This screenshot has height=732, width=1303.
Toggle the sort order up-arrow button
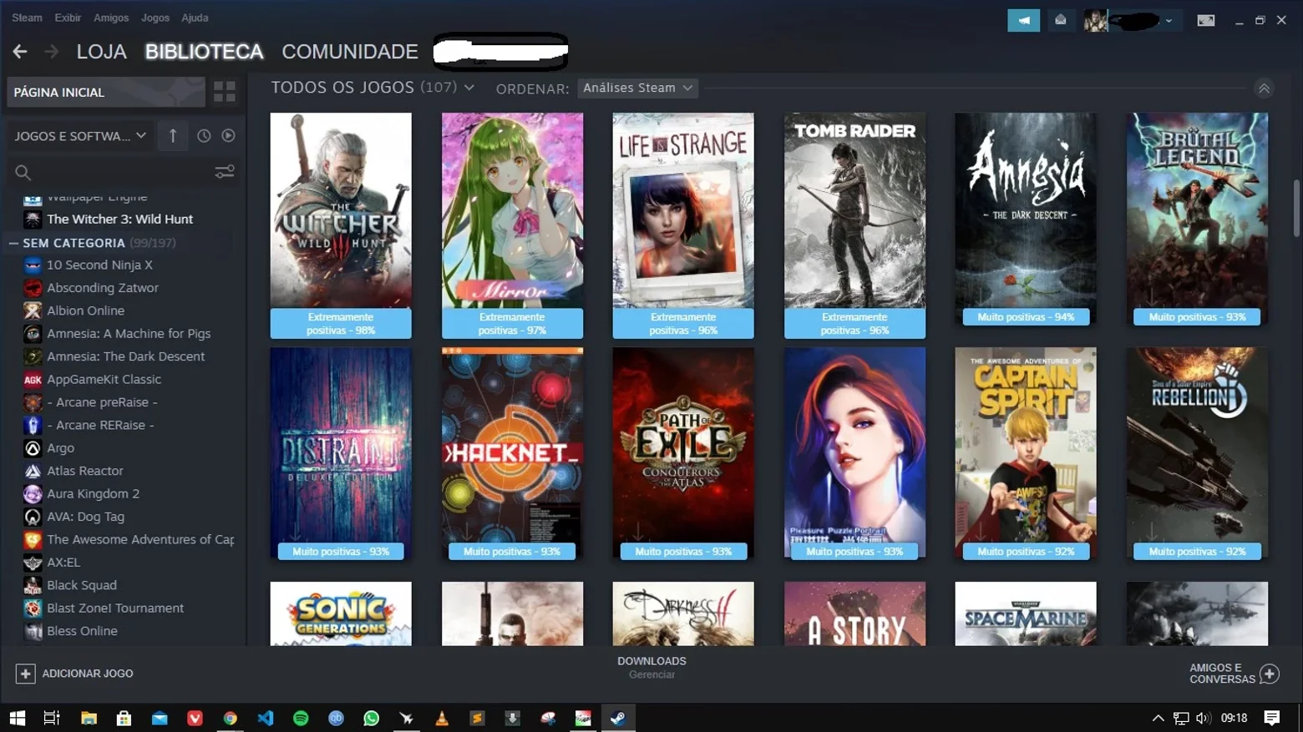[x=173, y=135]
